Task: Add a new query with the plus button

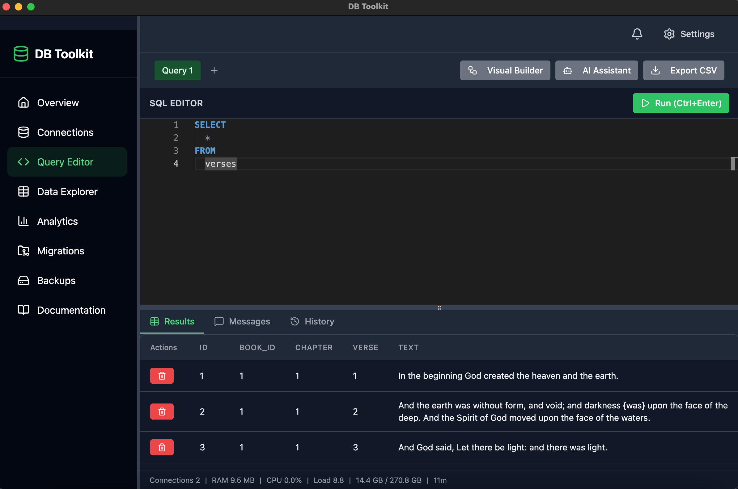Action: click(x=214, y=70)
